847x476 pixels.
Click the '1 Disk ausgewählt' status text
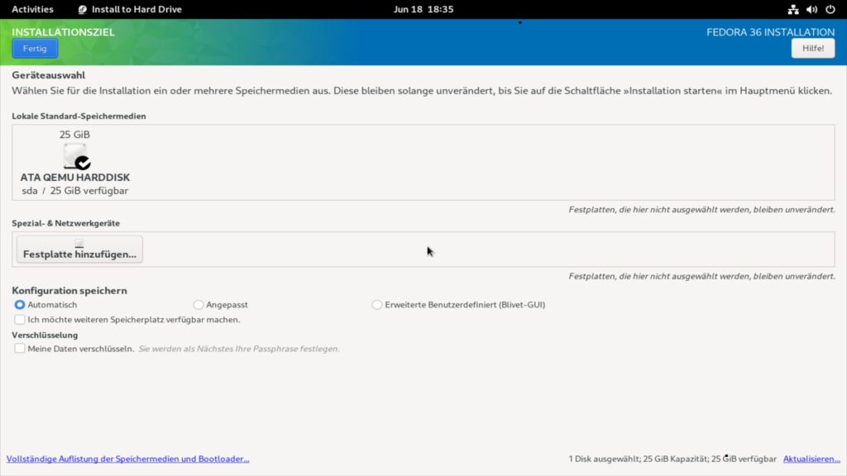(672, 459)
